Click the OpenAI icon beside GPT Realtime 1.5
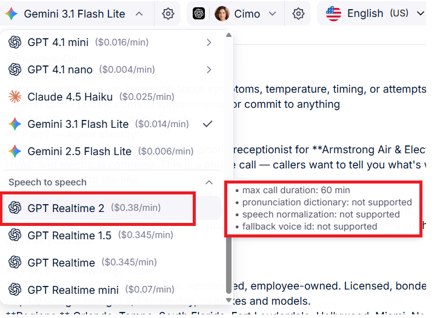The image size is (440, 318). pos(15,235)
